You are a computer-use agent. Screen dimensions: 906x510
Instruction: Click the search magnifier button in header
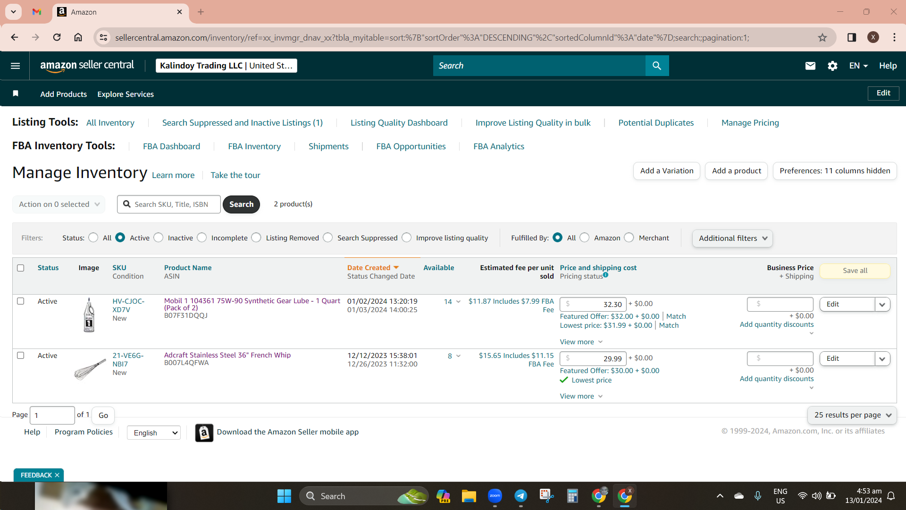657,66
